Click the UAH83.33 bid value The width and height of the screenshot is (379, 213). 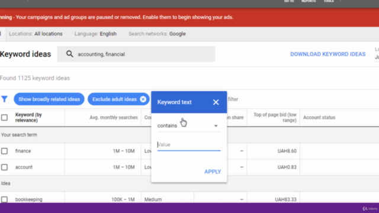tap(285, 199)
